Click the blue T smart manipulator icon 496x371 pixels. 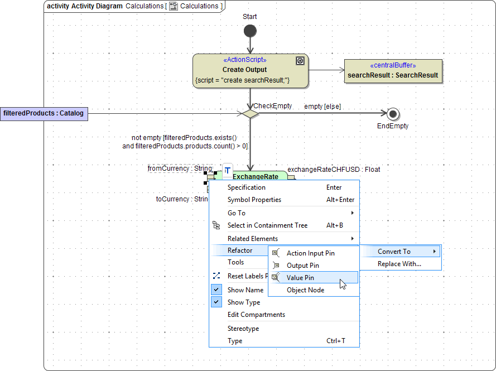pos(227,170)
